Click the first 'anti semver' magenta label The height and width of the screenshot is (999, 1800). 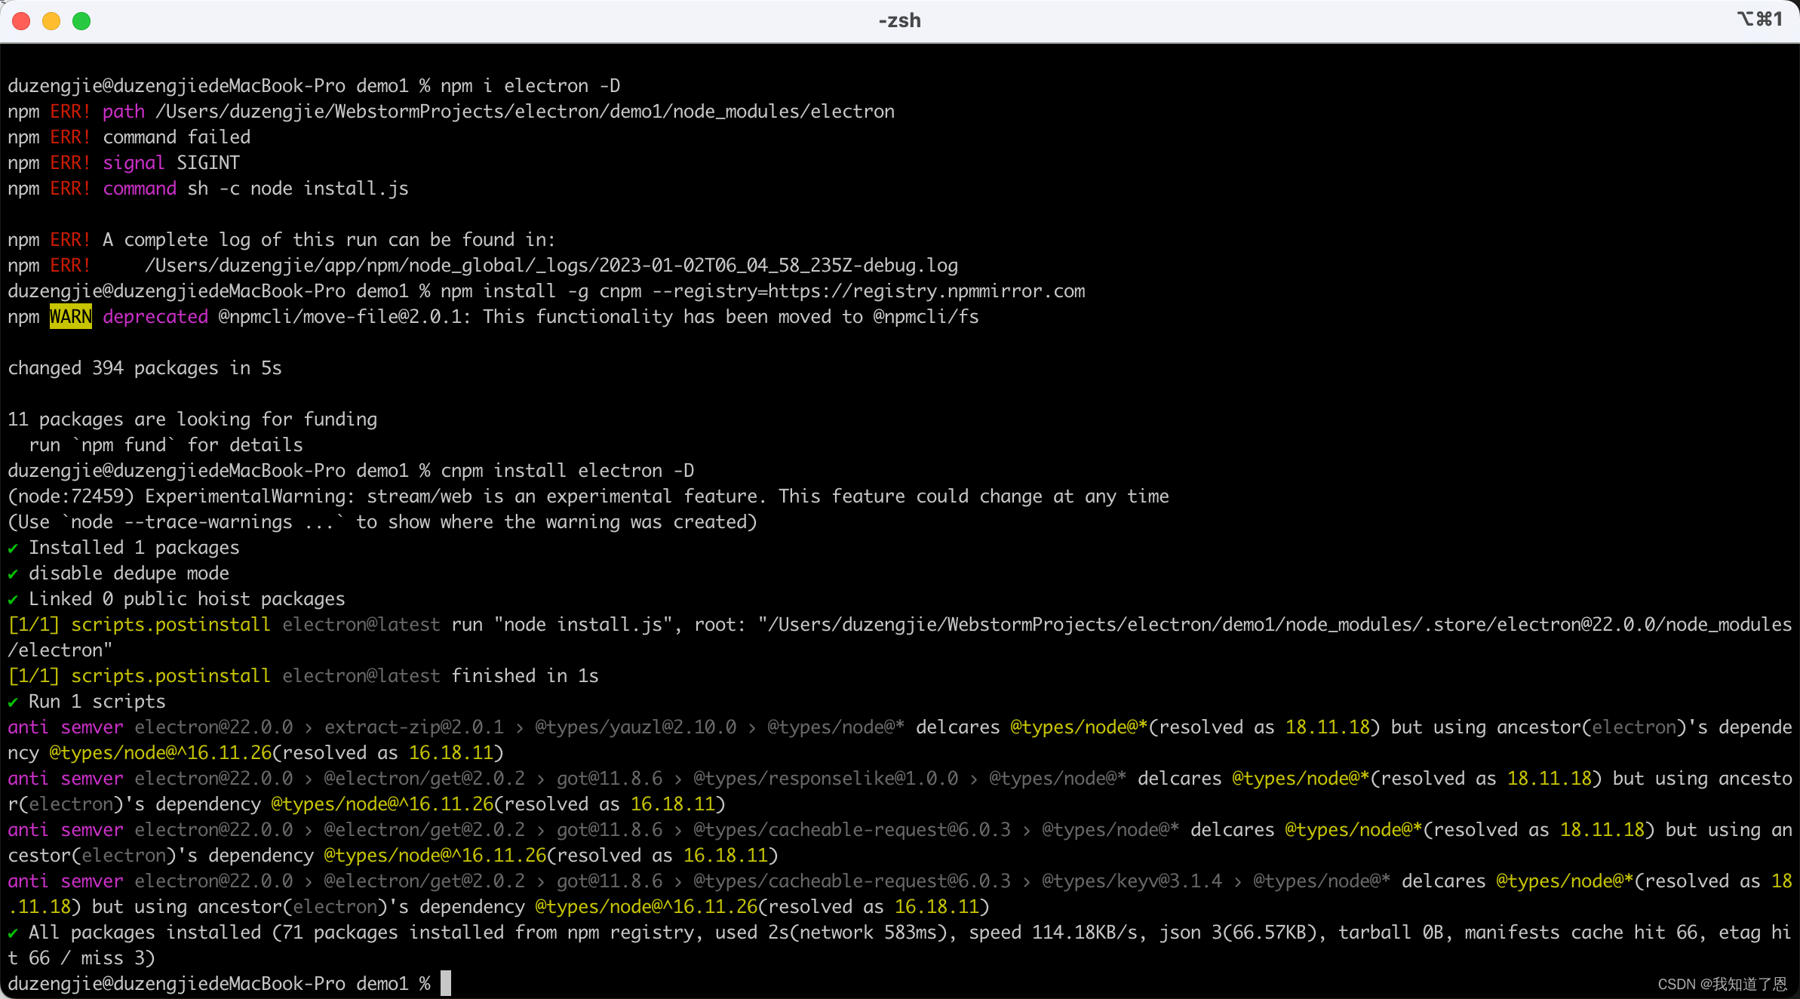[65, 727]
